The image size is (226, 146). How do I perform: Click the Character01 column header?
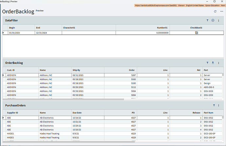coord(89,28)
